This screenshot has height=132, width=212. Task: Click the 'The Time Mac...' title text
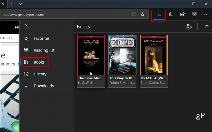[91, 78]
